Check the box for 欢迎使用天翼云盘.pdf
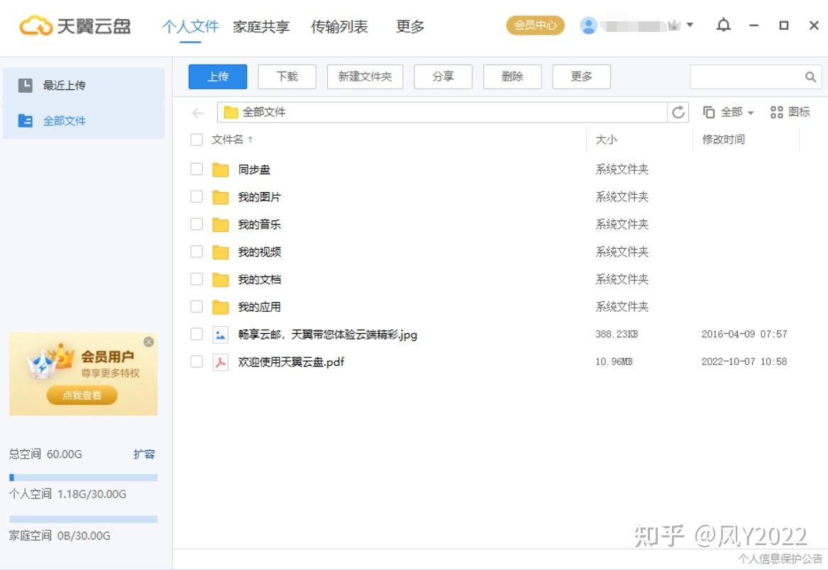 [197, 361]
